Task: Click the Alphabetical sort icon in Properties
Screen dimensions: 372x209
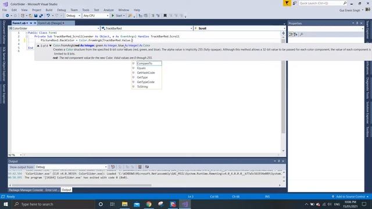Action: (x=296, y=35)
